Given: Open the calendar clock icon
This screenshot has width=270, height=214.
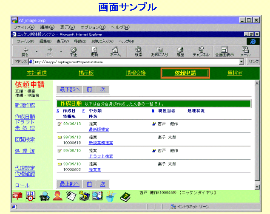Looking at the screenshot, I should (x=31, y=196).
